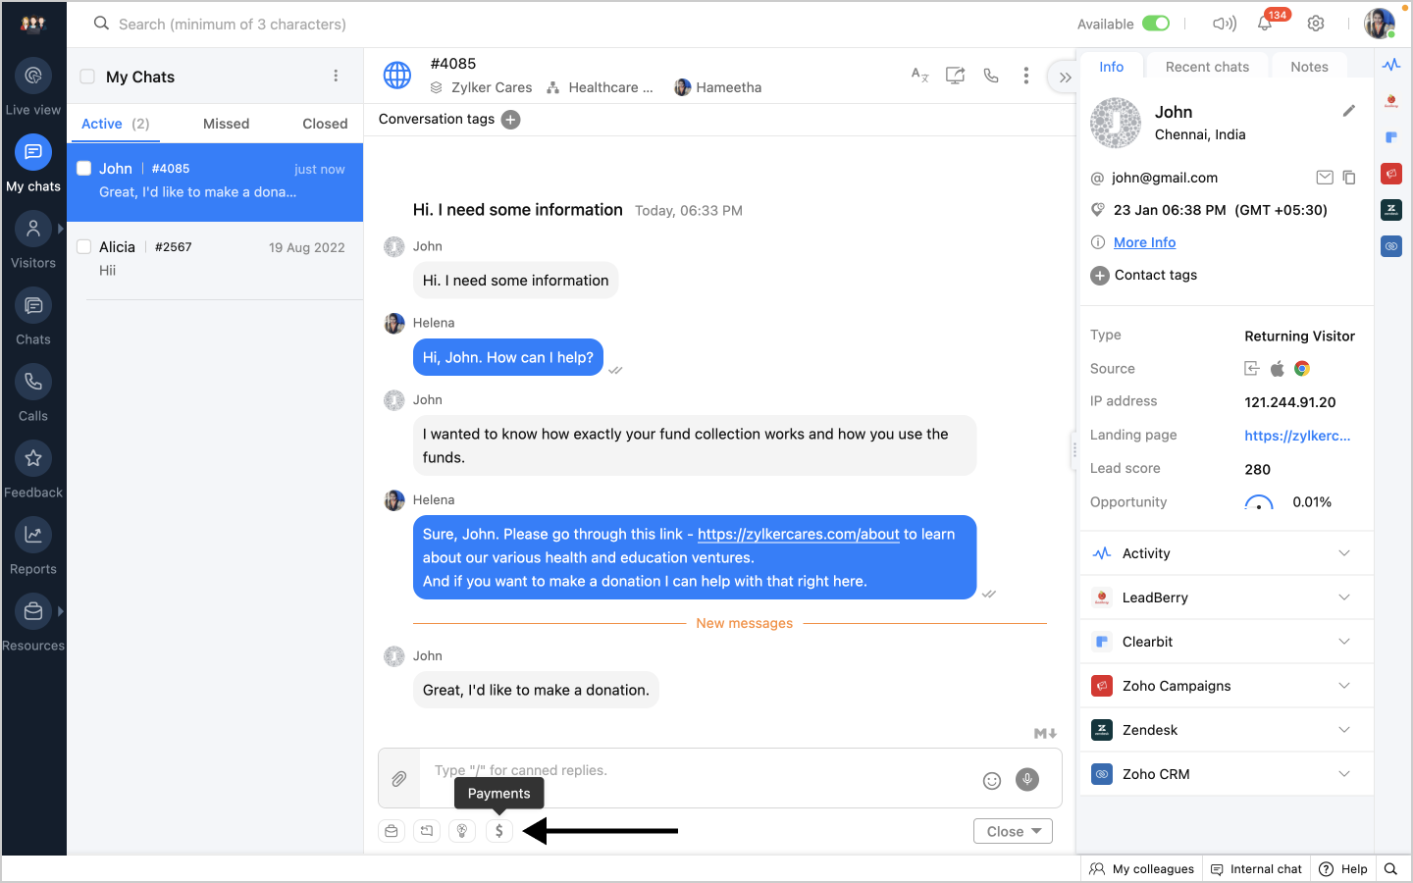The width and height of the screenshot is (1413, 883).
Task: Collapse the right info panel
Action: coord(1065,78)
